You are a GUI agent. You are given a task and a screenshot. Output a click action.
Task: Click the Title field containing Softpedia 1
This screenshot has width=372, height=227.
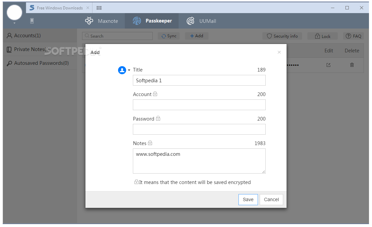point(199,80)
